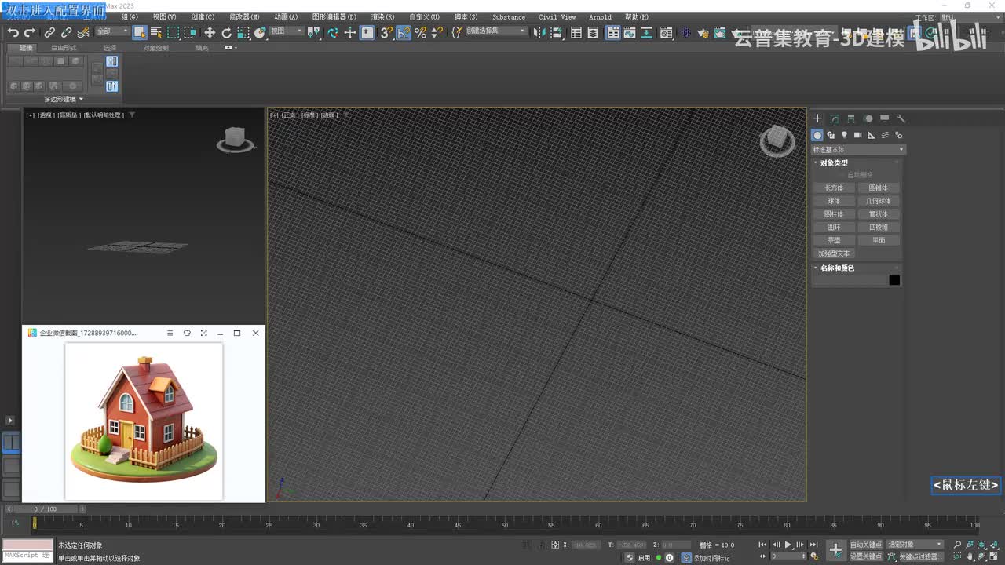Open the 全部 selection filter dropdown
Image resolution: width=1005 pixels, height=565 pixels.
(111, 31)
